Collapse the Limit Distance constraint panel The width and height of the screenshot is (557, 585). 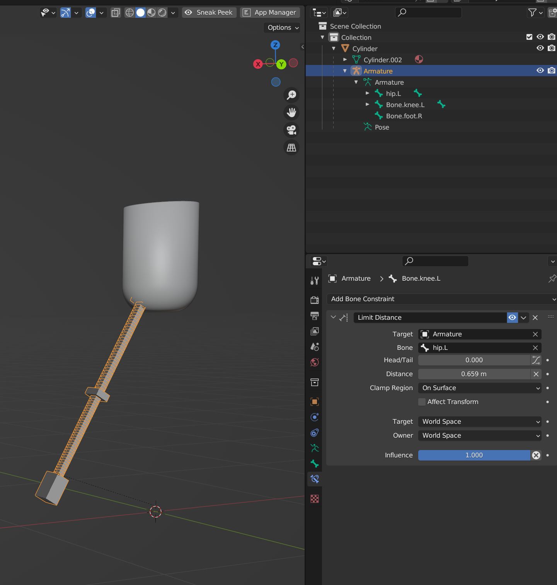[333, 317]
